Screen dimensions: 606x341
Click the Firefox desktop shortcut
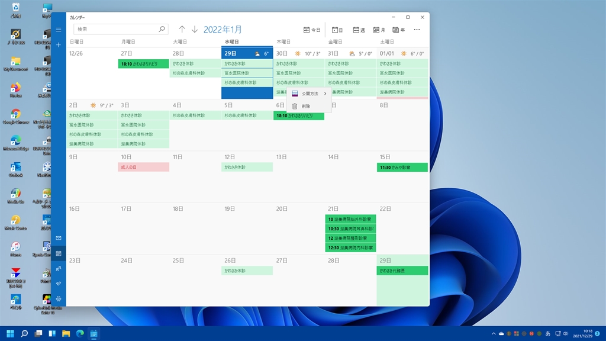15,91
